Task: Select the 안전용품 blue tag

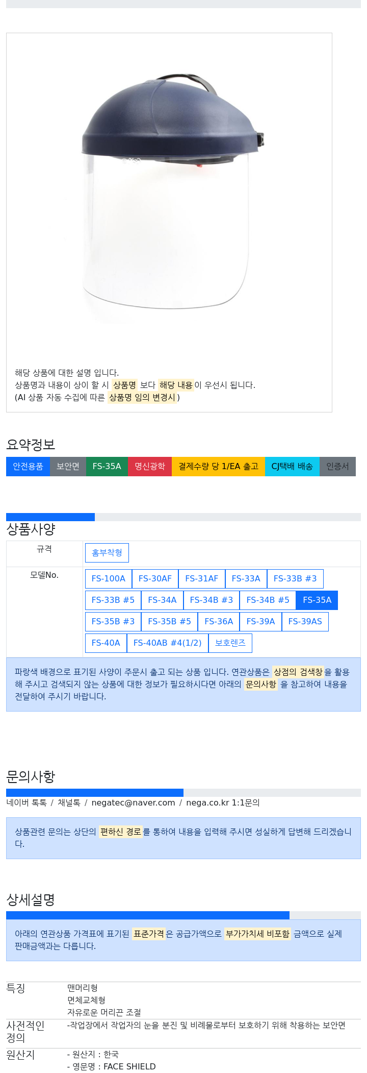Action: click(28, 467)
